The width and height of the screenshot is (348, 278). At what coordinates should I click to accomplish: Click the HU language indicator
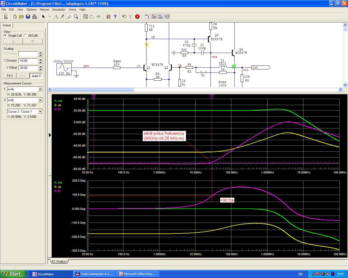coord(300,274)
